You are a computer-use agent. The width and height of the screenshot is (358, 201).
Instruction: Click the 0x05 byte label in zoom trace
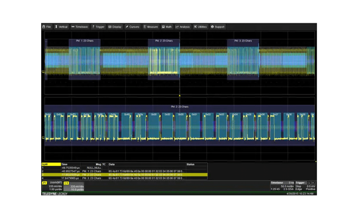[x=249, y=115]
